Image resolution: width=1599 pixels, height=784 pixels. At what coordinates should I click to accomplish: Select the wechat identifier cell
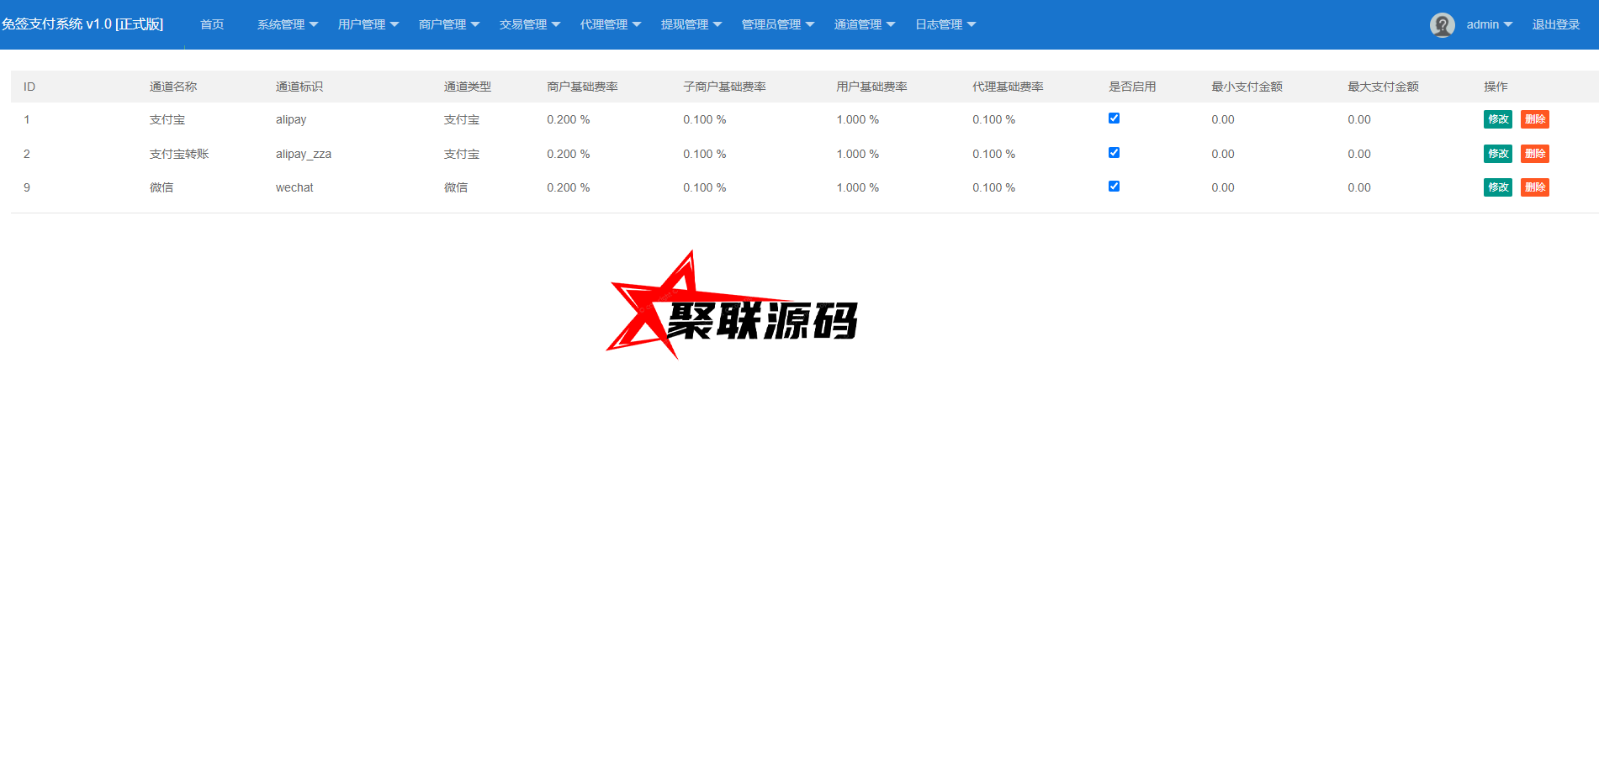(x=294, y=187)
